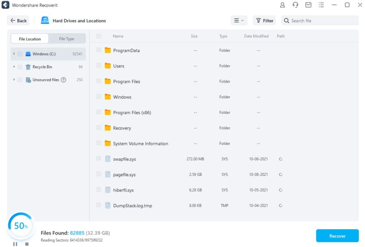Click the Recover button
365x247 pixels.
pos(337,236)
